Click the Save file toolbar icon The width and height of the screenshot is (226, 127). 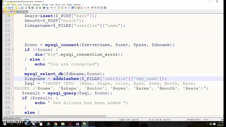click(9, 8)
